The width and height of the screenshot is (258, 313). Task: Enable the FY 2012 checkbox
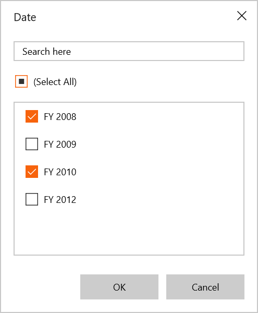click(32, 199)
